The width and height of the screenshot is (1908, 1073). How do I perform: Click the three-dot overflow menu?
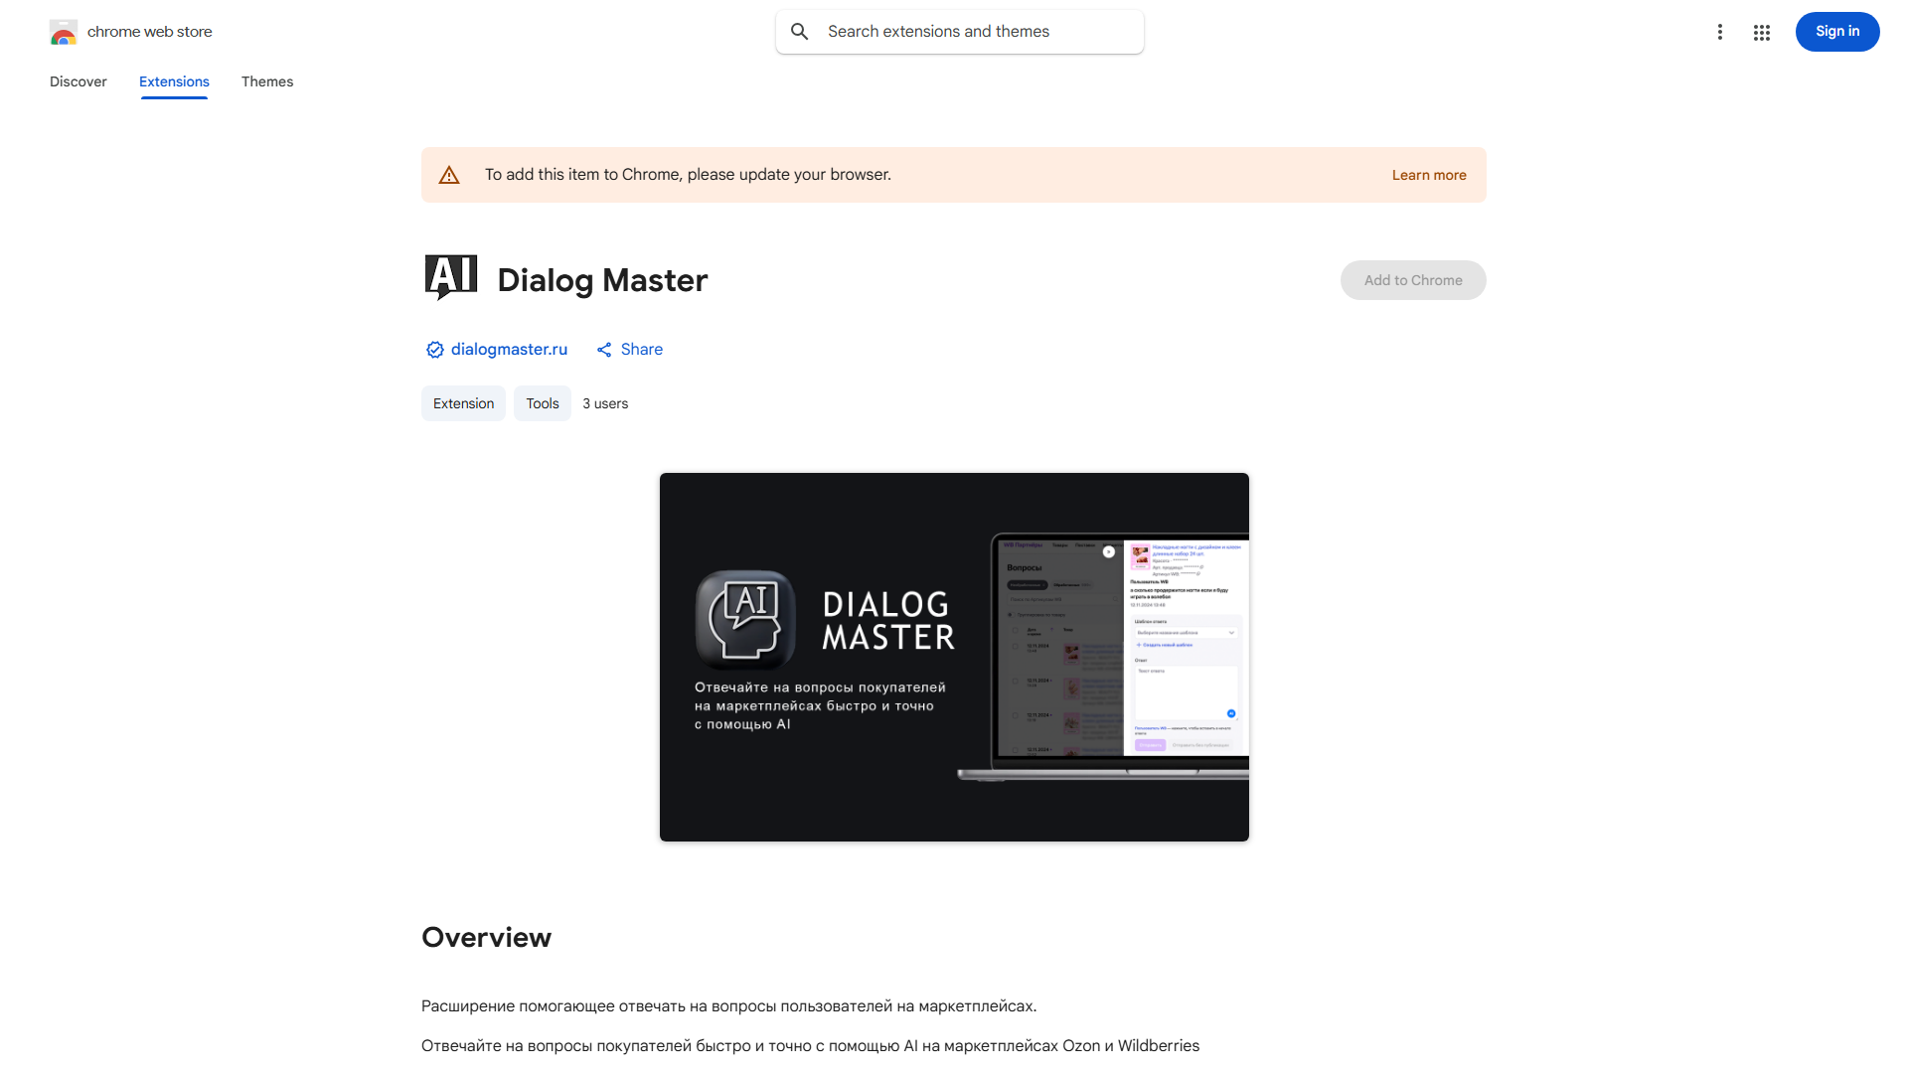[x=1720, y=32]
